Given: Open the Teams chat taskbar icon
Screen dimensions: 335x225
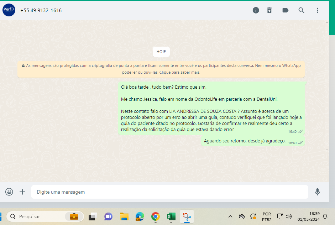Looking at the screenshot, I should pyautogui.click(x=108, y=216).
